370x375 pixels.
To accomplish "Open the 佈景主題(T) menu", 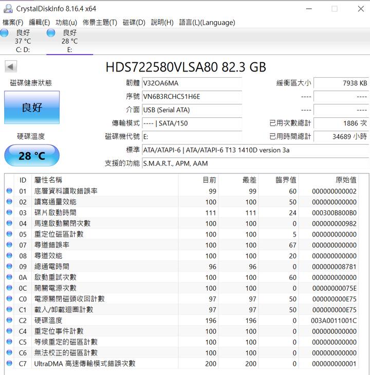I will 100,23.
